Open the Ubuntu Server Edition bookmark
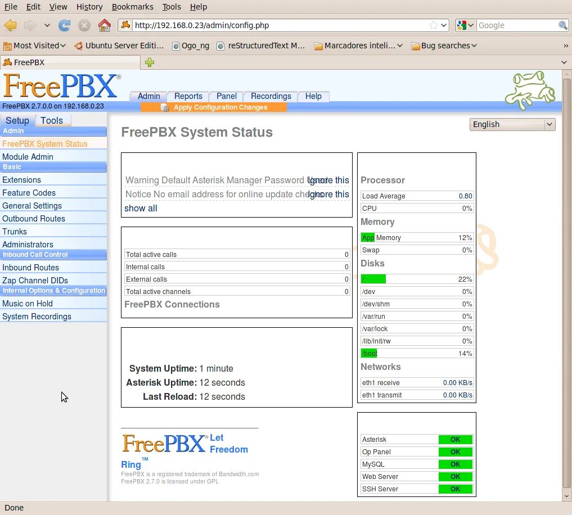Image resolution: width=572 pixels, height=515 pixels. tap(119, 46)
